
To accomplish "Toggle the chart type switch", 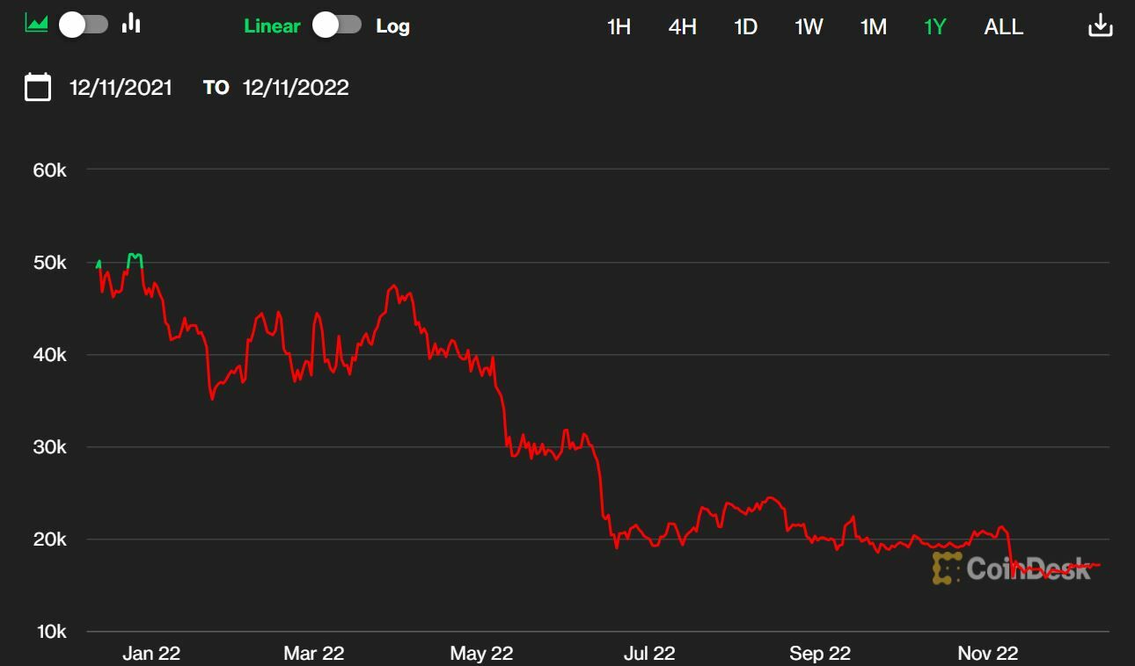I will [x=84, y=25].
